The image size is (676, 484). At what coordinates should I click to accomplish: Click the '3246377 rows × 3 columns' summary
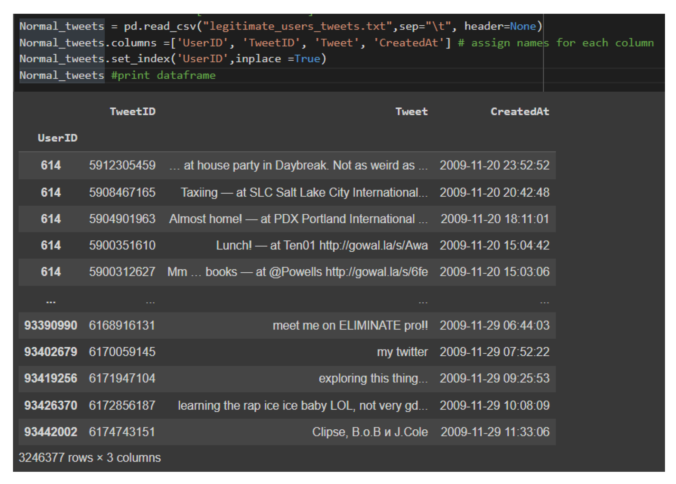(x=90, y=458)
